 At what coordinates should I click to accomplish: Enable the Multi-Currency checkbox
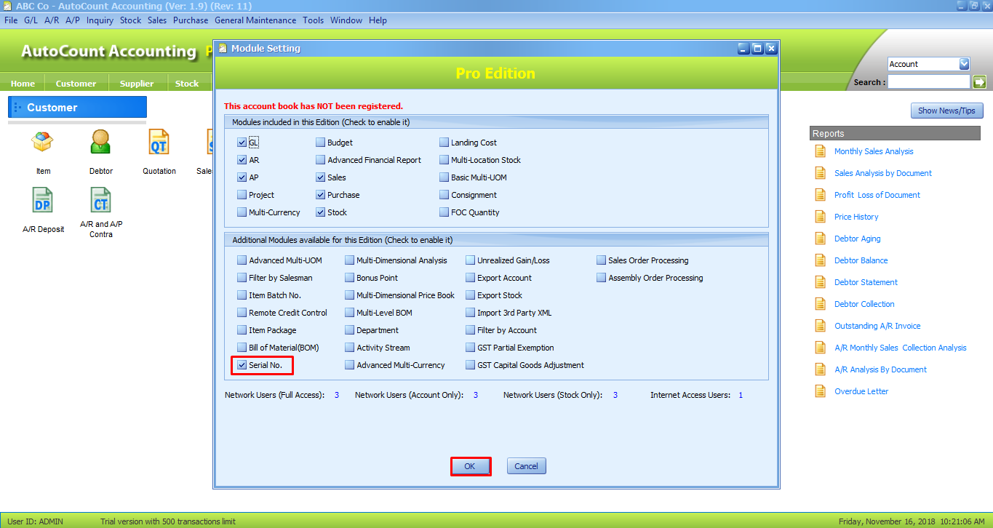pos(242,212)
